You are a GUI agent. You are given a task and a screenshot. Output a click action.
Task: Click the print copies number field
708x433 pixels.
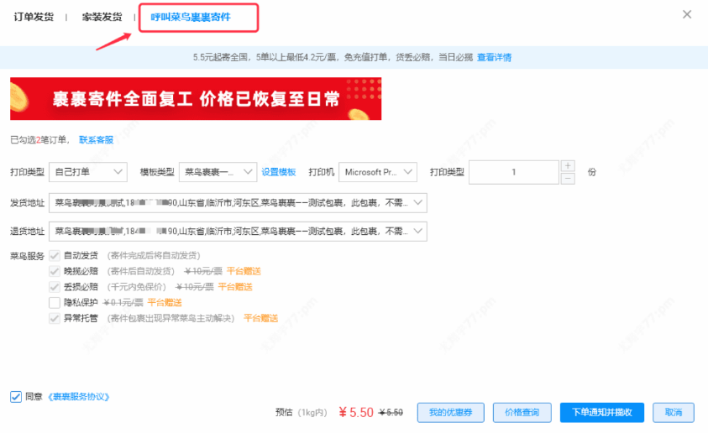[514, 172]
